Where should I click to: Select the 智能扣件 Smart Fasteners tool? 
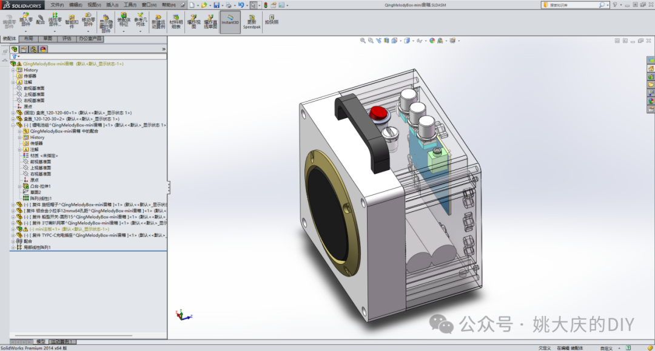72,21
